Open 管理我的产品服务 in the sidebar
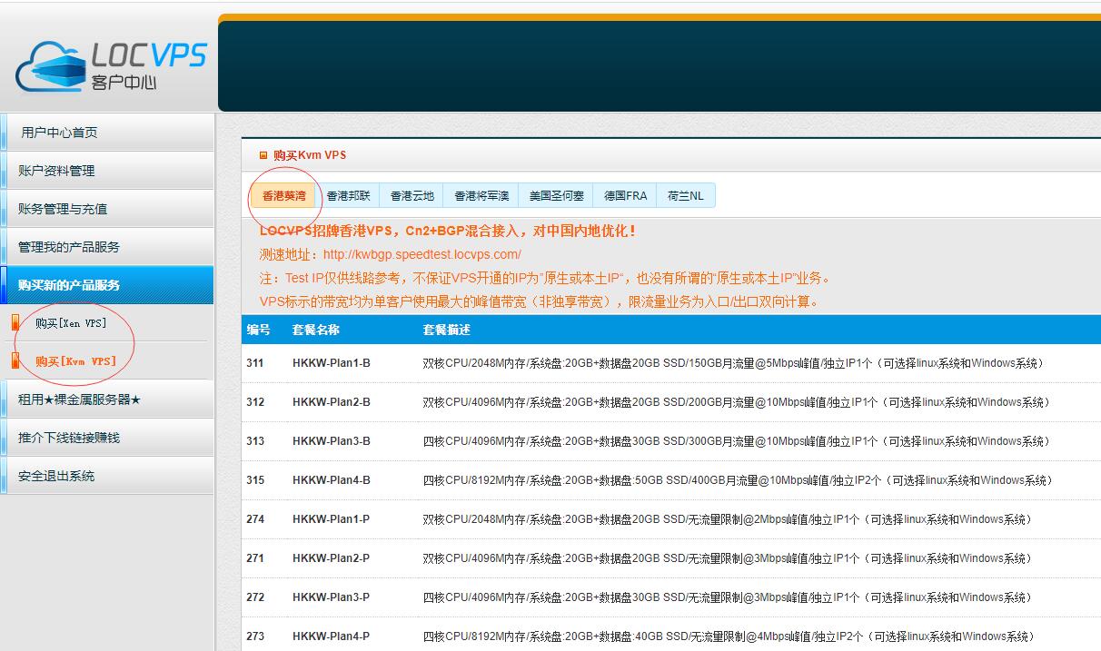This screenshot has width=1101, height=651. (x=107, y=247)
